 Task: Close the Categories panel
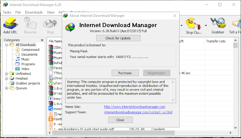click(x=42, y=40)
